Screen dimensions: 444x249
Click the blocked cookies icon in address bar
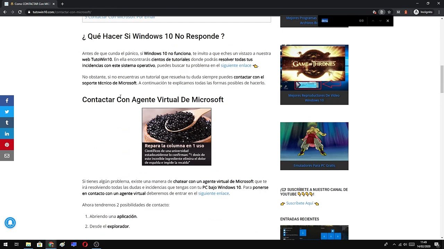[x=374, y=12]
